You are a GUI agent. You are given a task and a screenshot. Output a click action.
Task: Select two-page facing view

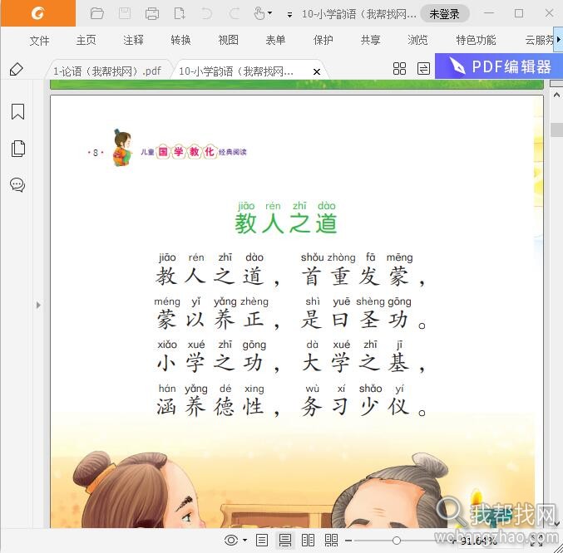pyautogui.click(x=308, y=540)
